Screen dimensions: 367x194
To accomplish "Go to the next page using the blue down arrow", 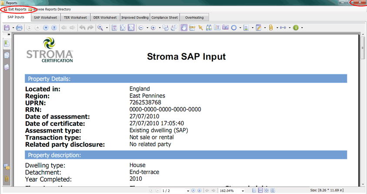I will 46,28.
